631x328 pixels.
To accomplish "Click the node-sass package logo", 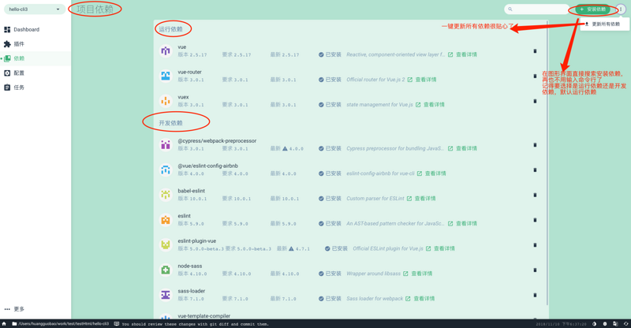I will tap(166, 270).
